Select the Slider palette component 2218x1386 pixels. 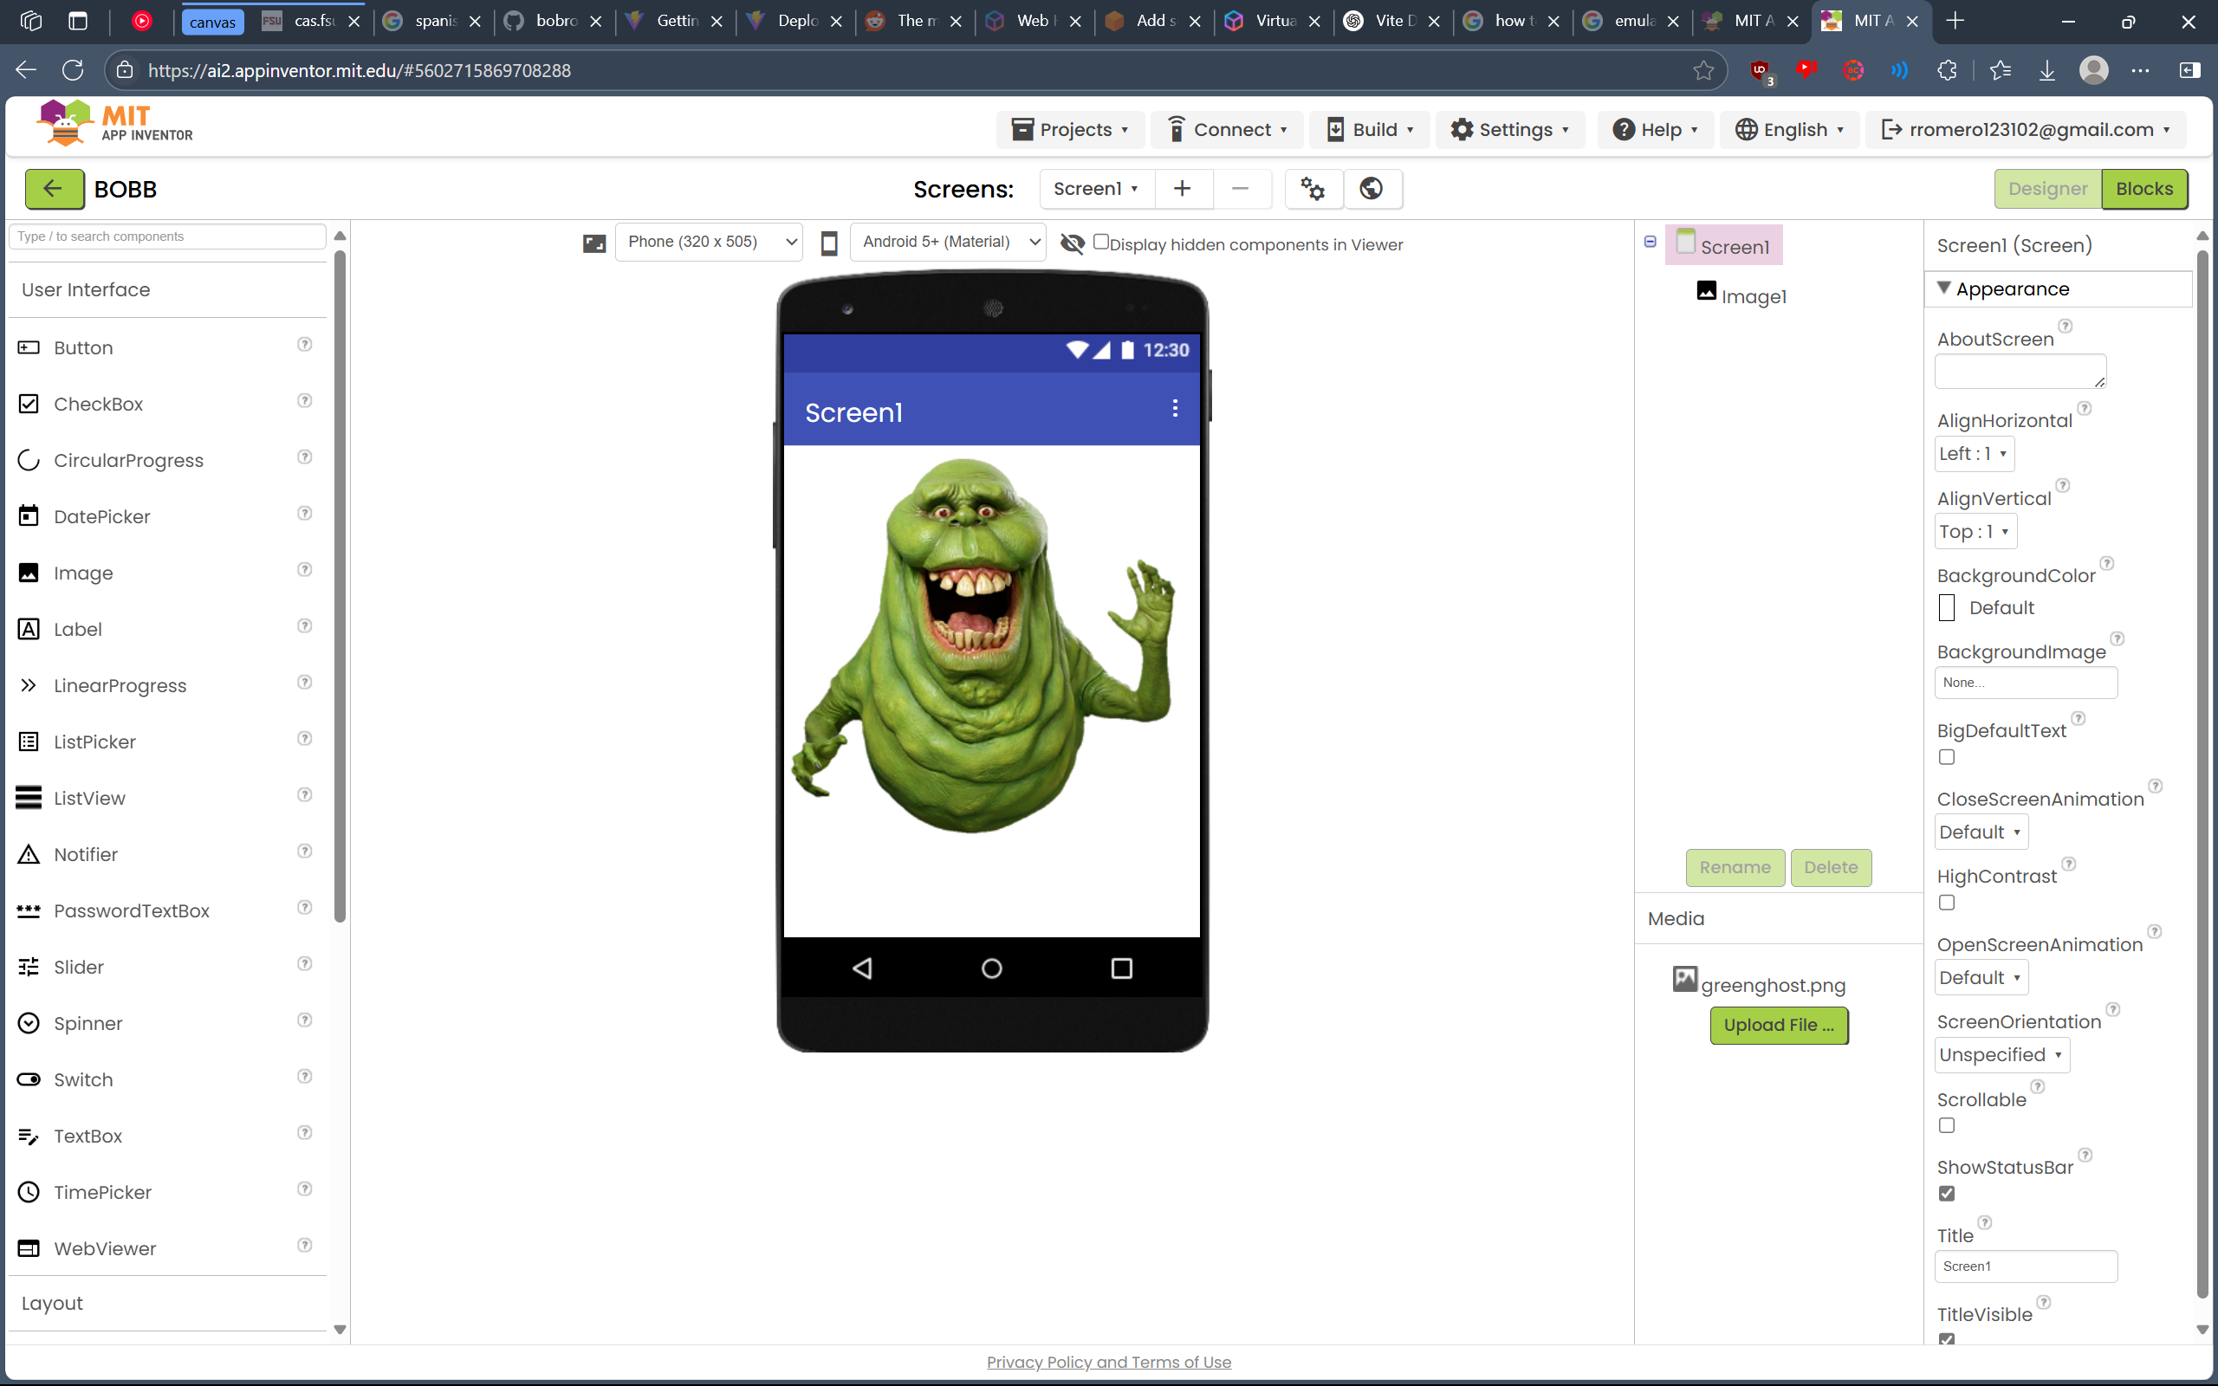click(79, 967)
